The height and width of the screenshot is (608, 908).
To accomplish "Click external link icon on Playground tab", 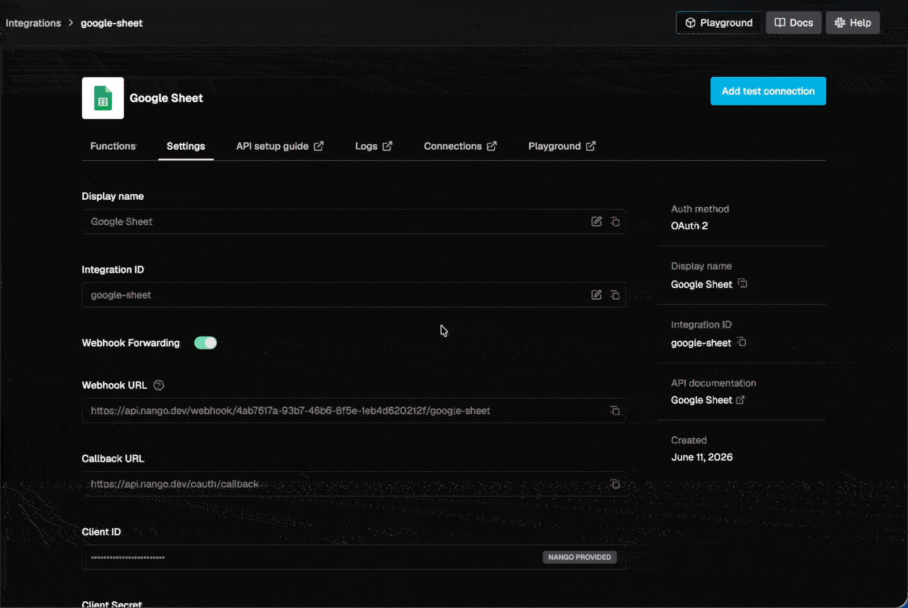I will pyautogui.click(x=591, y=146).
